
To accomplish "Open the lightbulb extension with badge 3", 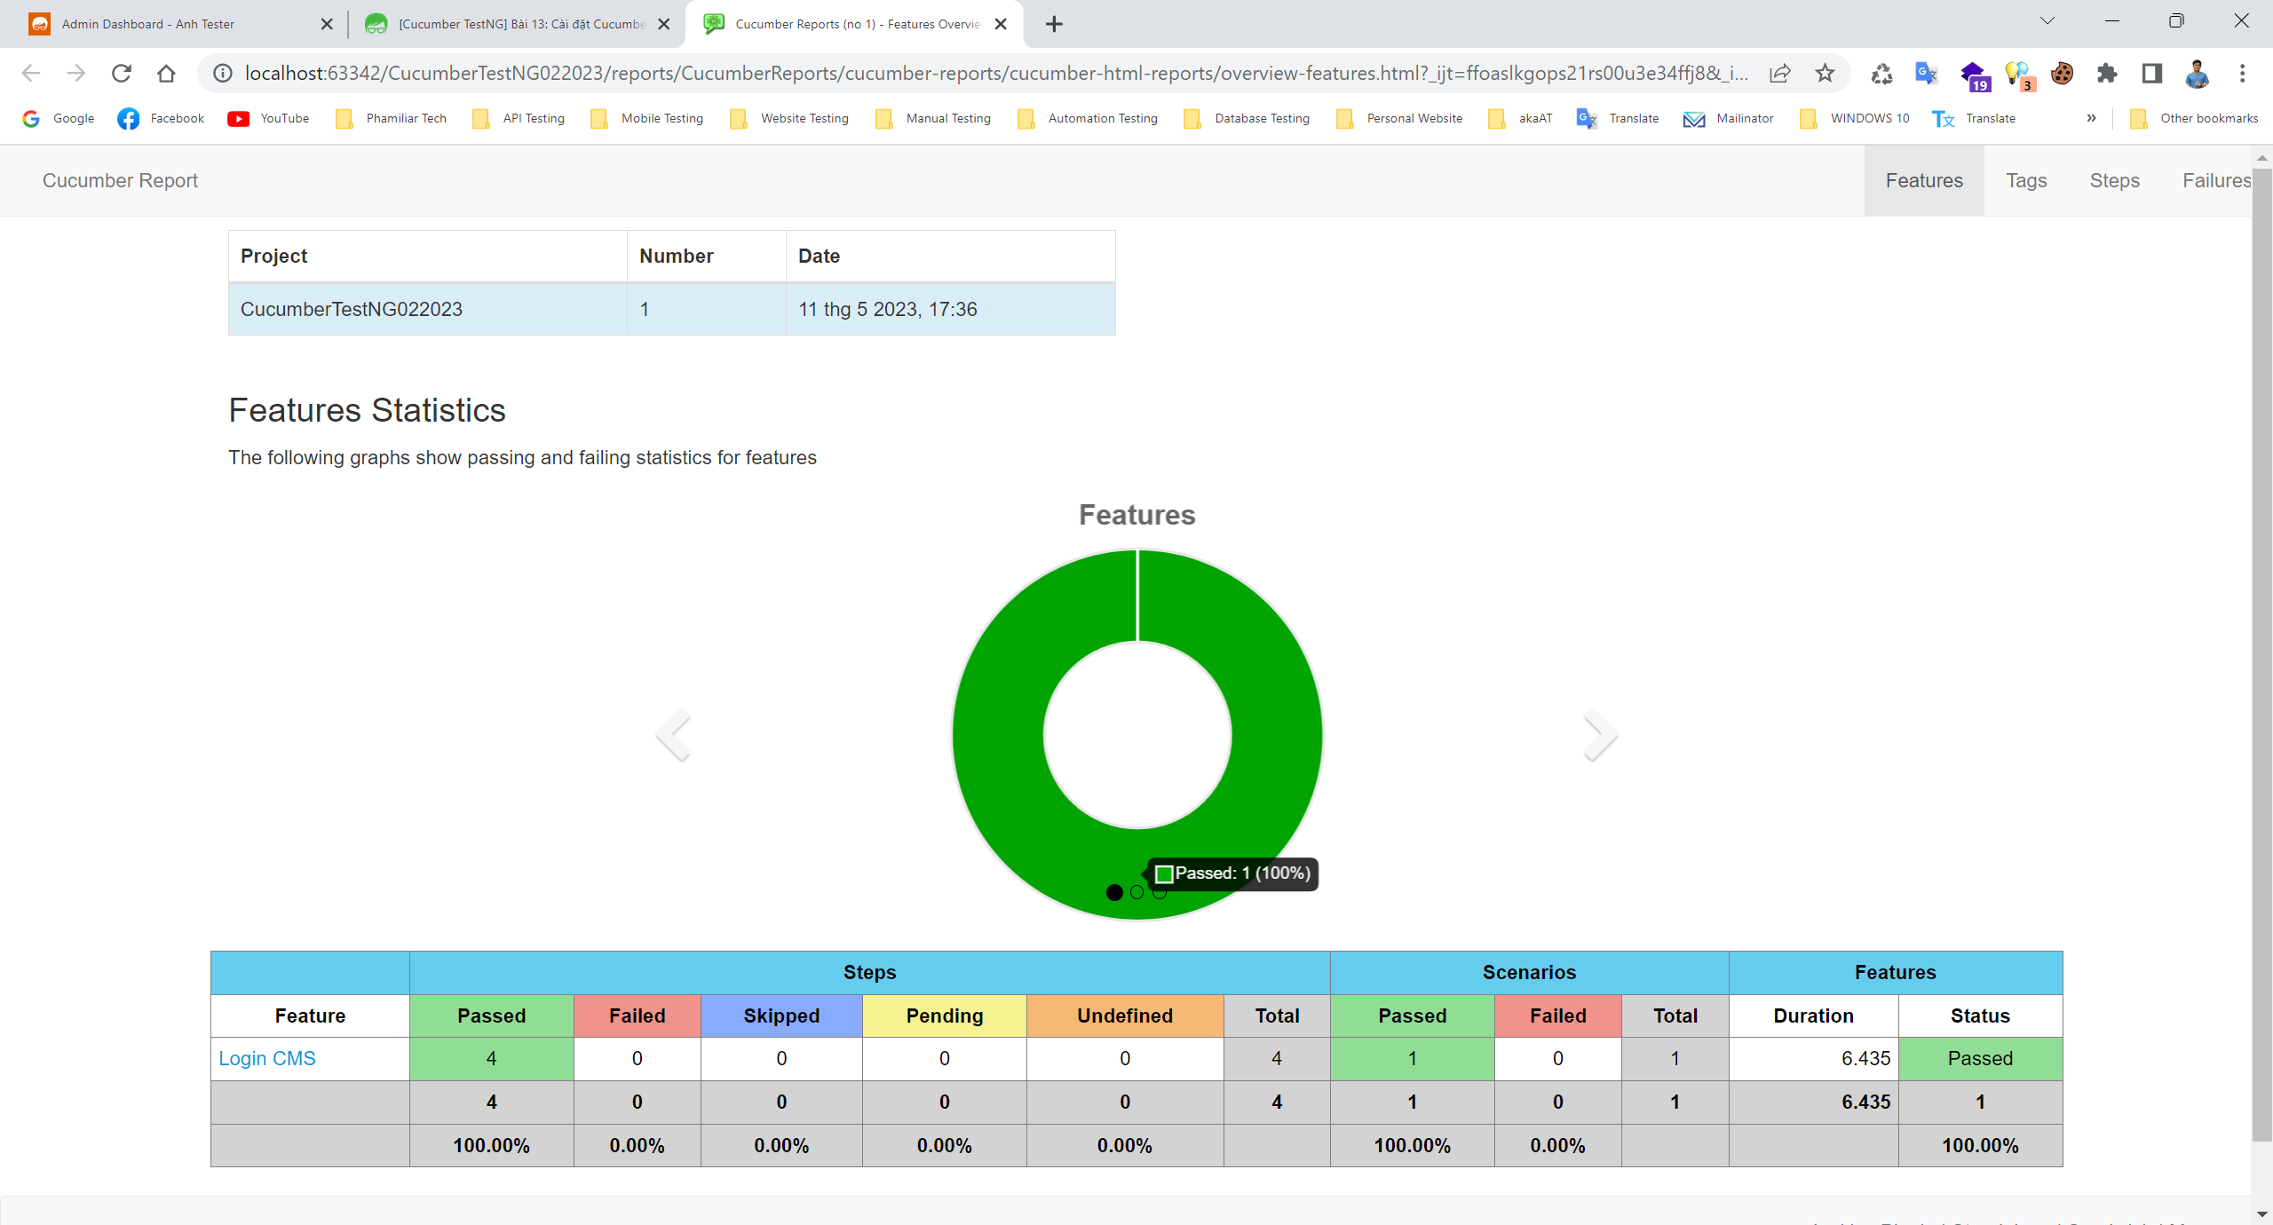I will (x=2019, y=75).
